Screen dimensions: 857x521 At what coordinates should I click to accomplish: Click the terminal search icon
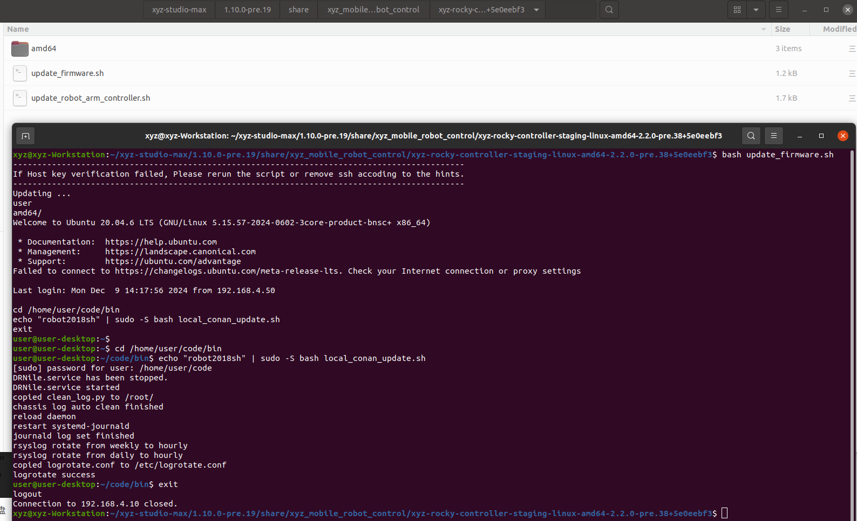(x=751, y=136)
